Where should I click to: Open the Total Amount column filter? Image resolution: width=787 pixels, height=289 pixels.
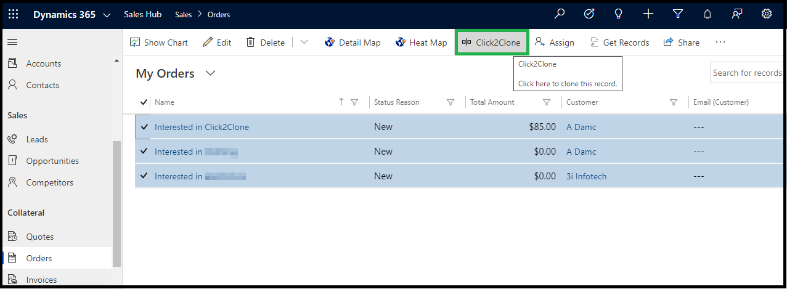tap(547, 102)
